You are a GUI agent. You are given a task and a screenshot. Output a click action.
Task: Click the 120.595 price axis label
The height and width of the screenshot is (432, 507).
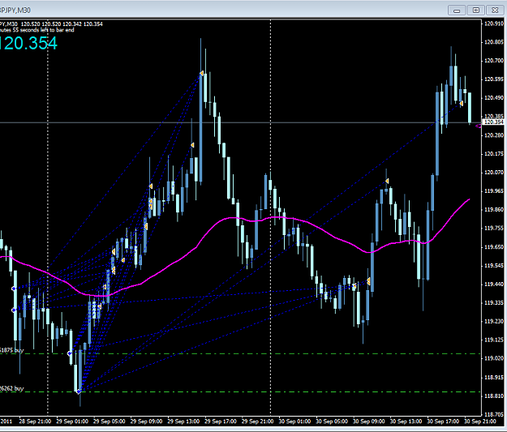(x=494, y=79)
